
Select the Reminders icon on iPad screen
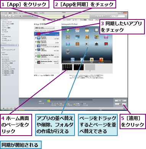(96, 30)
